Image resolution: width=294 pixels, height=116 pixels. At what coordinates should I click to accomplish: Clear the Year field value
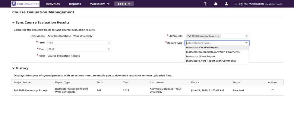[109, 49]
